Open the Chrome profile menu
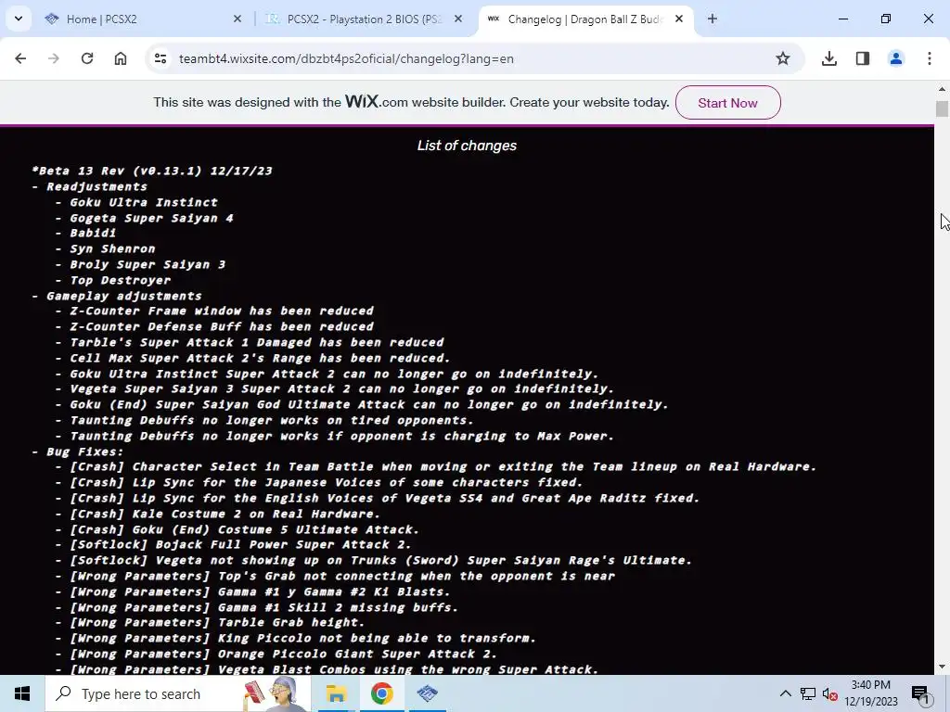The width and height of the screenshot is (950, 712). coord(896,58)
